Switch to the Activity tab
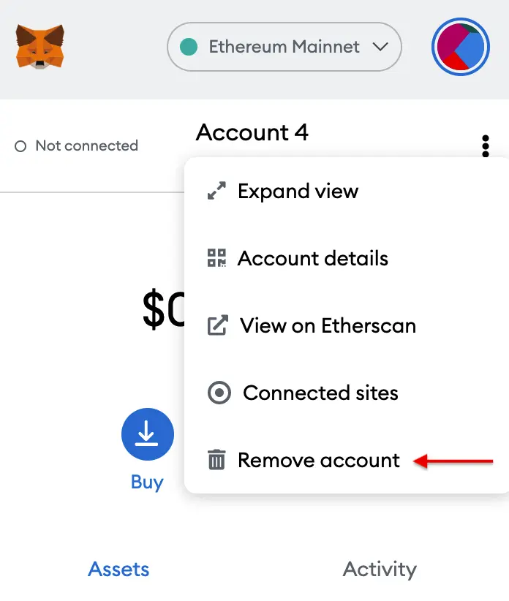The width and height of the screenshot is (509, 601). 380,569
